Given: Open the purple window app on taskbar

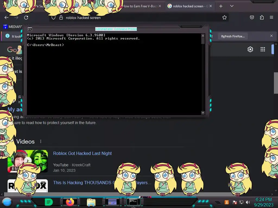Looking at the screenshot, I should pos(112,202).
